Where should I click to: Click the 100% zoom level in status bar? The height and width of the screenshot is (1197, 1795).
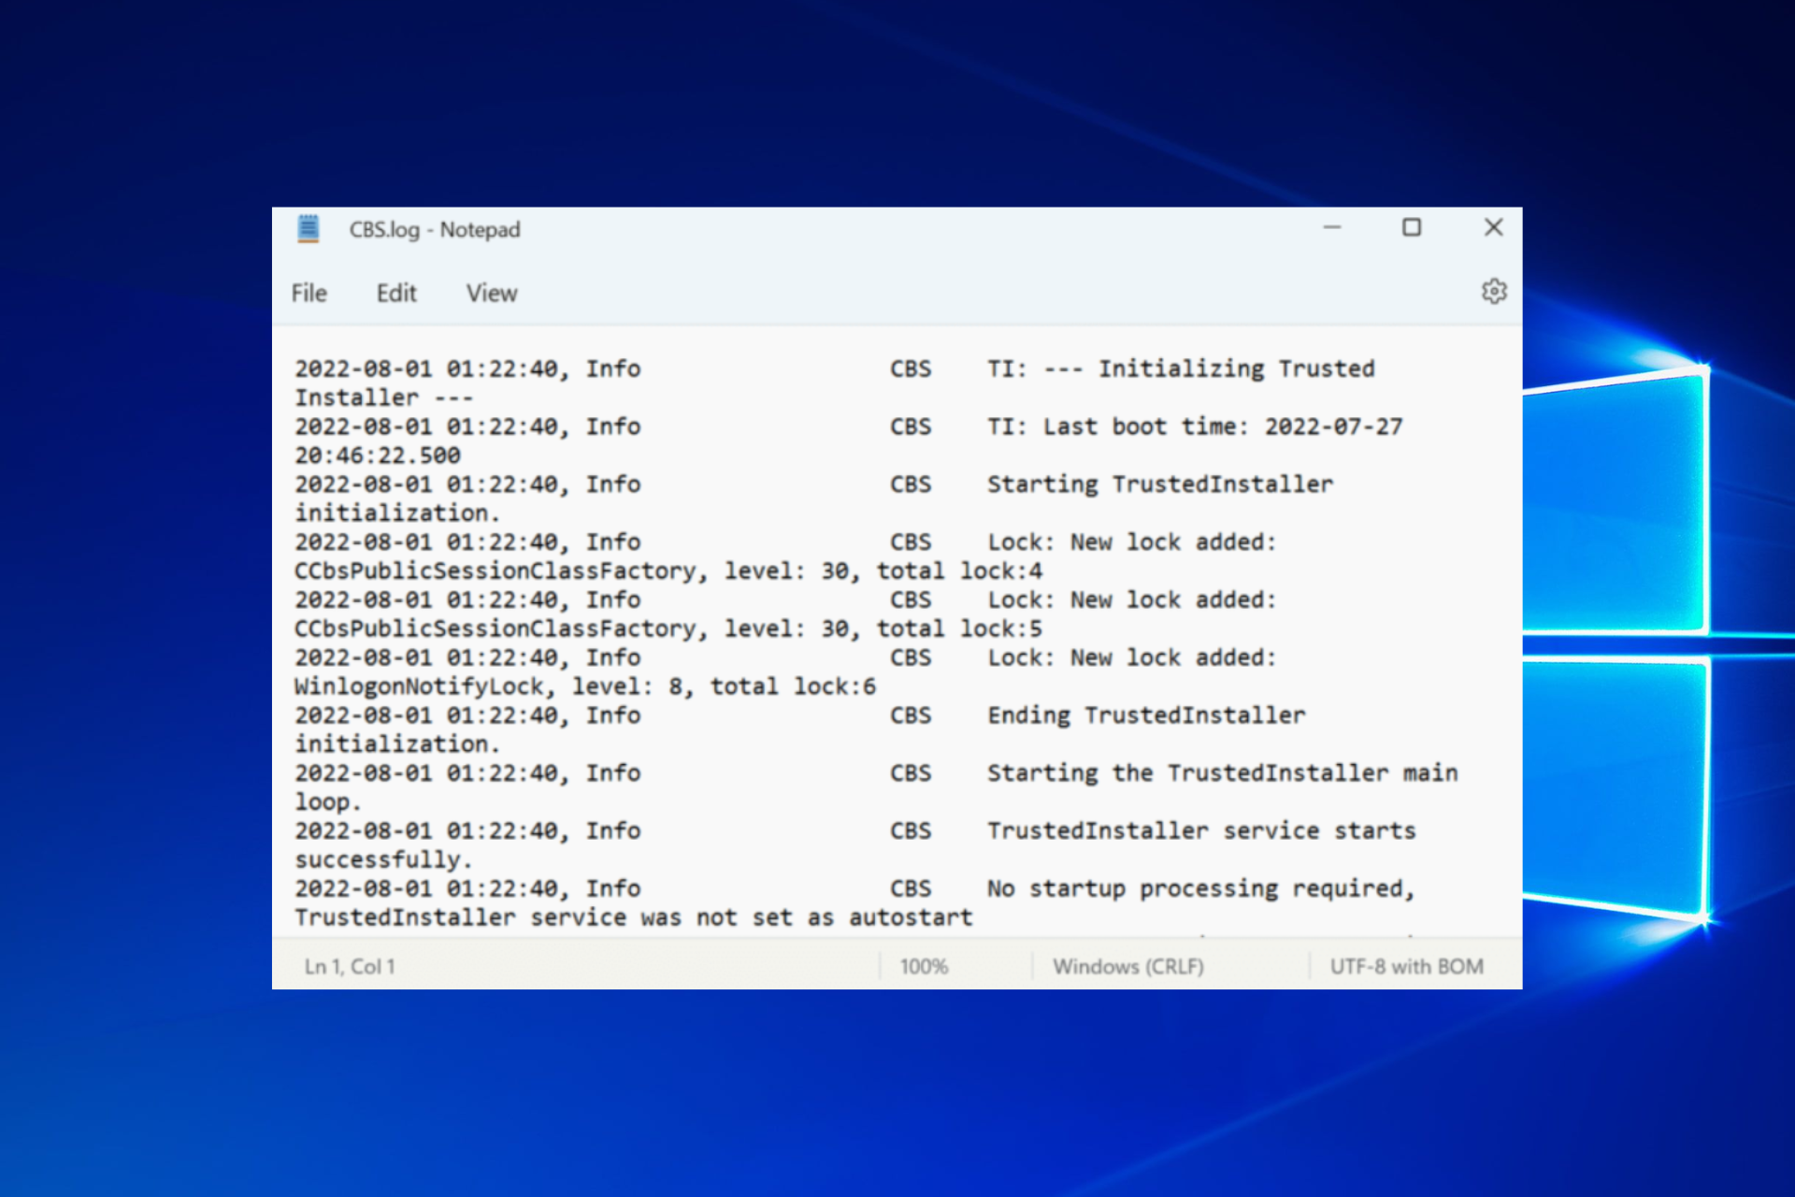tap(924, 966)
